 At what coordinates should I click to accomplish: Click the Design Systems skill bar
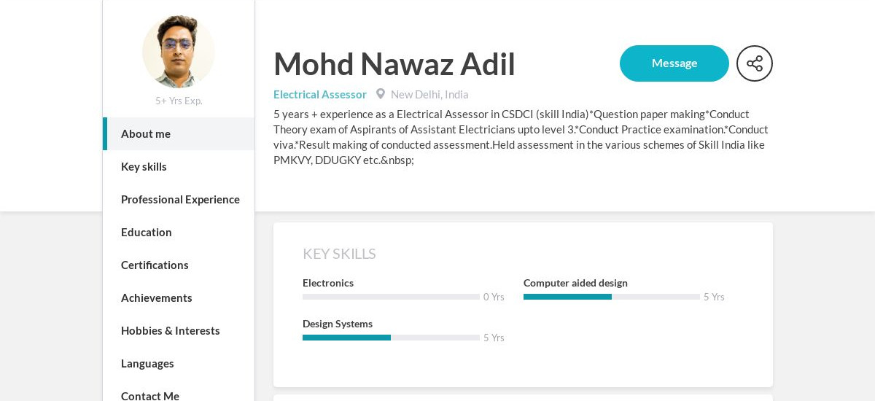[x=391, y=338]
